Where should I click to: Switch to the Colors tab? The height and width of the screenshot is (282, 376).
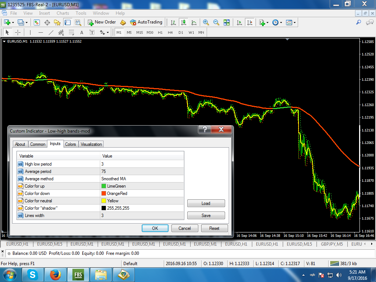70,144
